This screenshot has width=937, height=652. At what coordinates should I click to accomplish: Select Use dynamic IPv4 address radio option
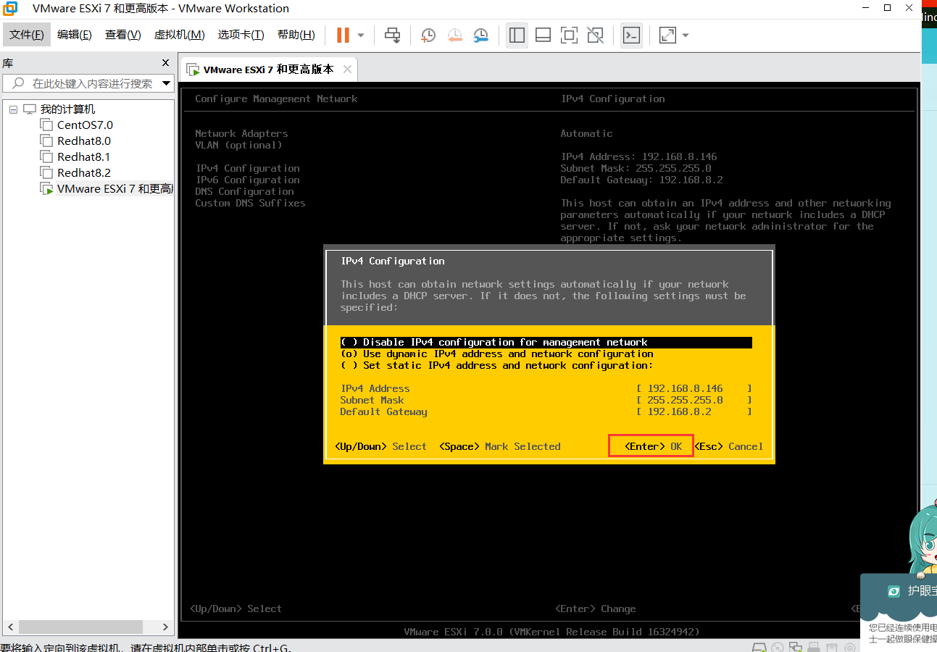(x=497, y=354)
